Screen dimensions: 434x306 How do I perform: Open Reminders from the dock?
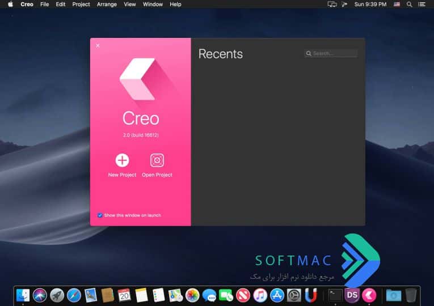pos(159,295)
